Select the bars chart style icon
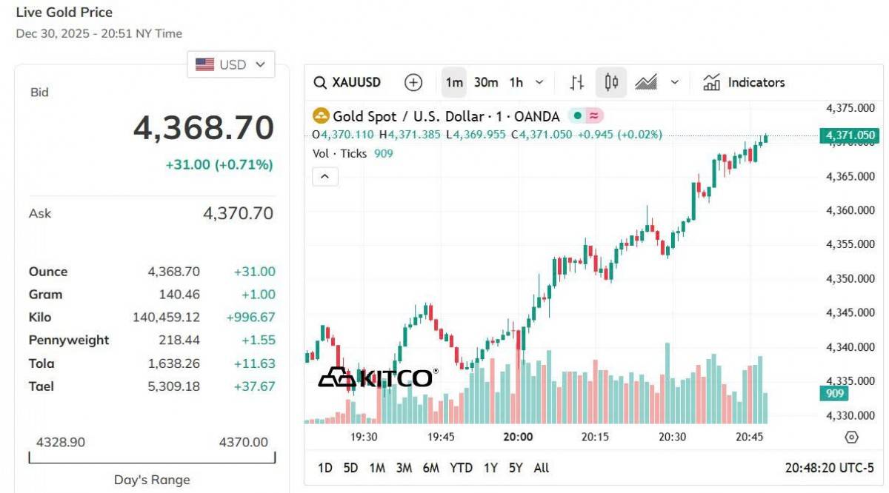This screenshot has height=493, width=889. pyautogui.click(x=577, y=82)
